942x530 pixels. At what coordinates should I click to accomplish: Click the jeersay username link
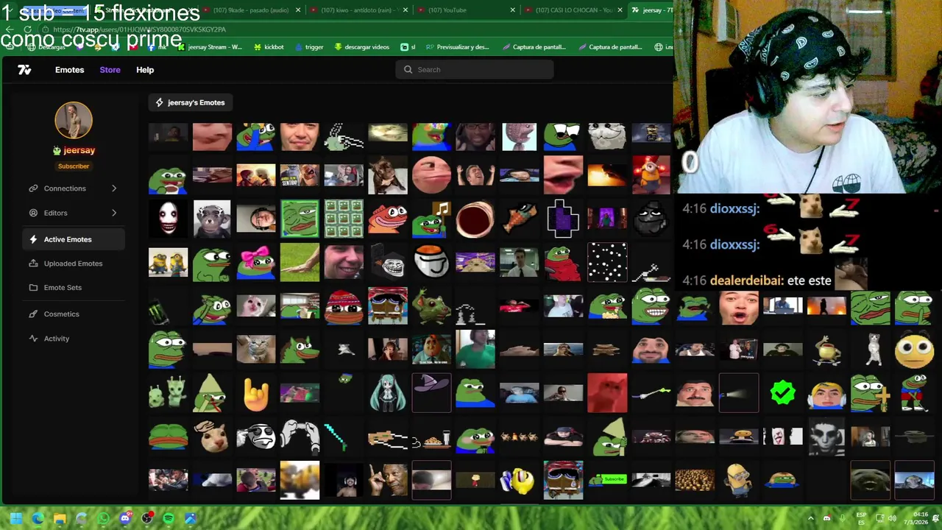[79, 150]
